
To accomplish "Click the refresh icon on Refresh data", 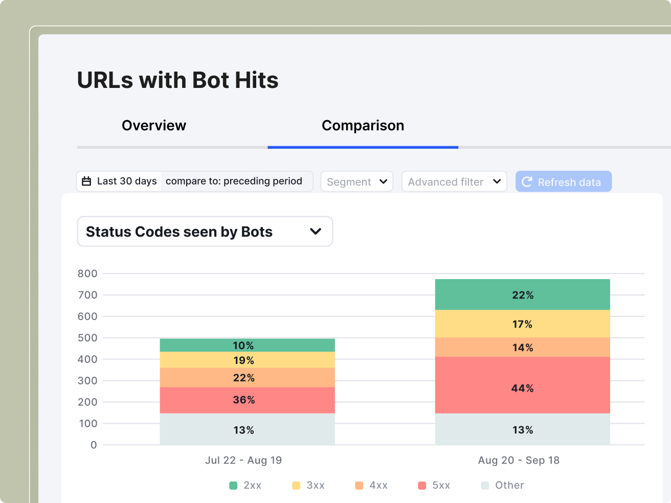I will click(x=526, y=181).
